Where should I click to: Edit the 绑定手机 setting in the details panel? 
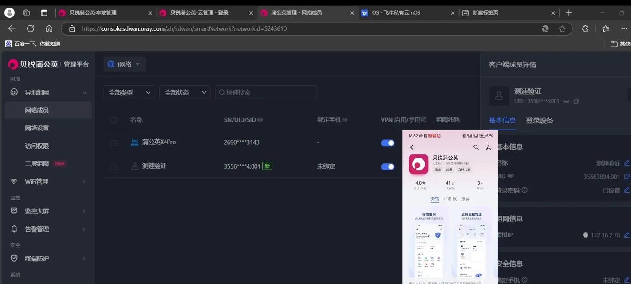627,280
